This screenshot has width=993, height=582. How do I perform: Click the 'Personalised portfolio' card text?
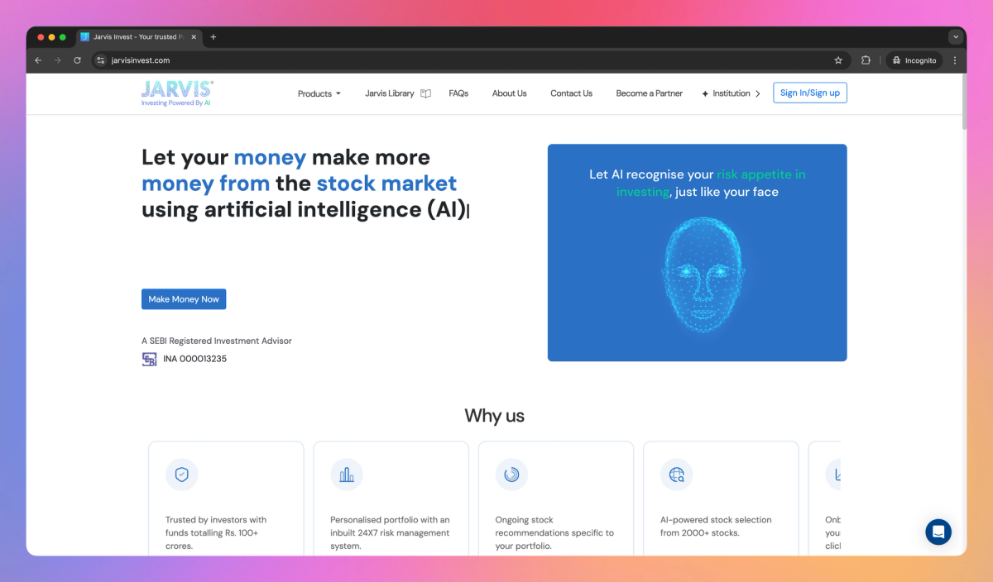click(391, 532)
